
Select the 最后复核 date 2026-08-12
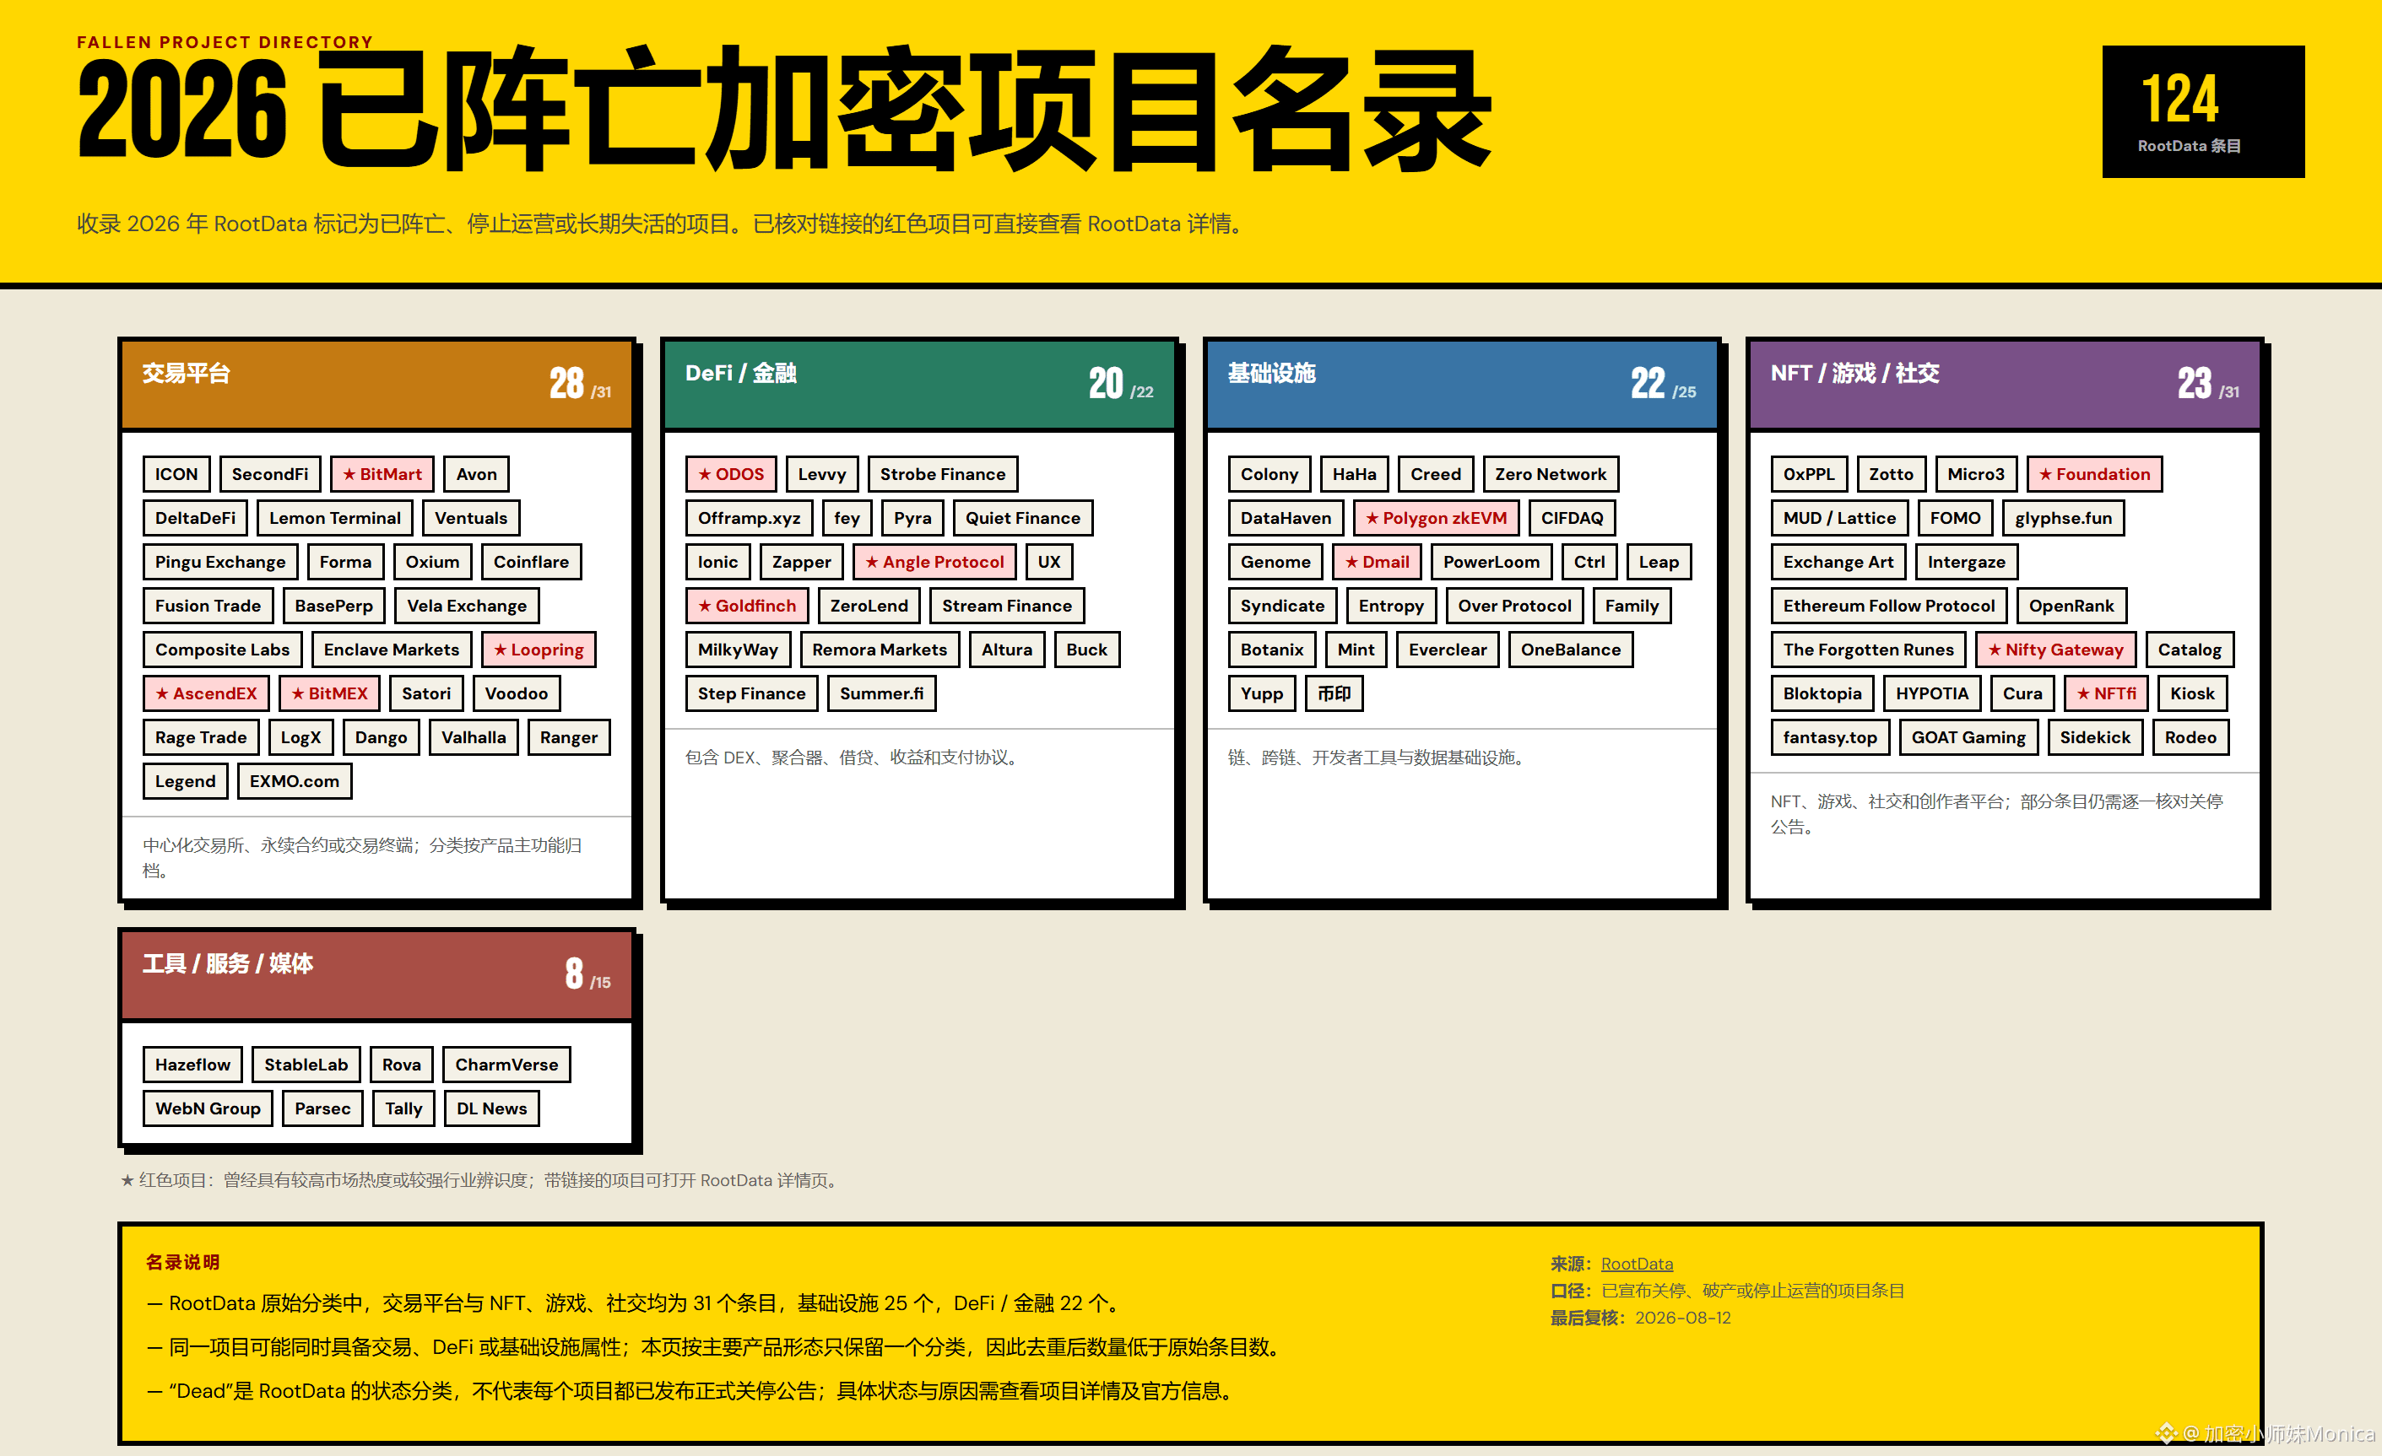[x=1683, y=1318]
